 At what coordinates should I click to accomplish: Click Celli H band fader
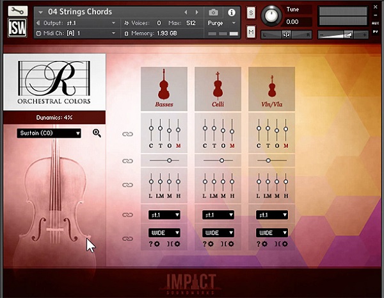(232, 182)
